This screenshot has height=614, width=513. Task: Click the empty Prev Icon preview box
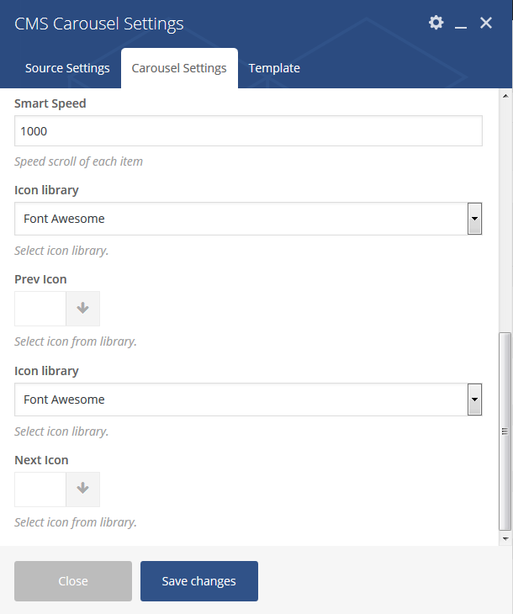coord(40,308)
